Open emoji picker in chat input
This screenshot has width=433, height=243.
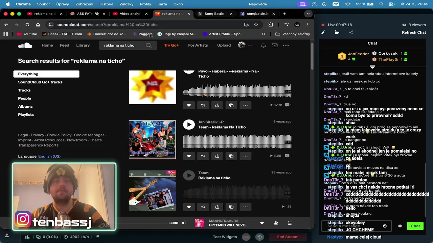(x=385, y=226)
